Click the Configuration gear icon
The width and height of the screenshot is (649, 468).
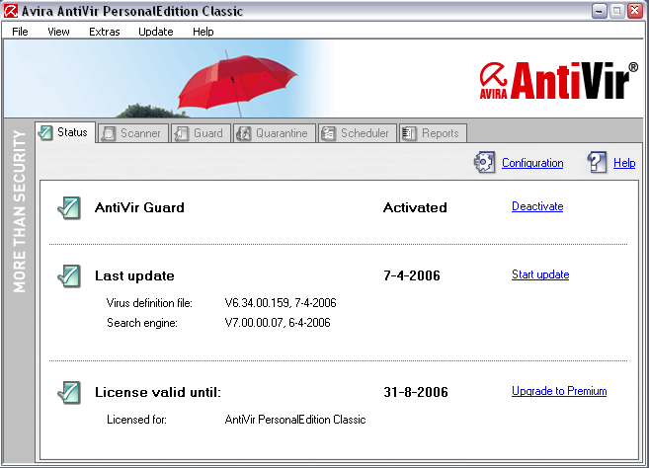(x=484, y=162)
